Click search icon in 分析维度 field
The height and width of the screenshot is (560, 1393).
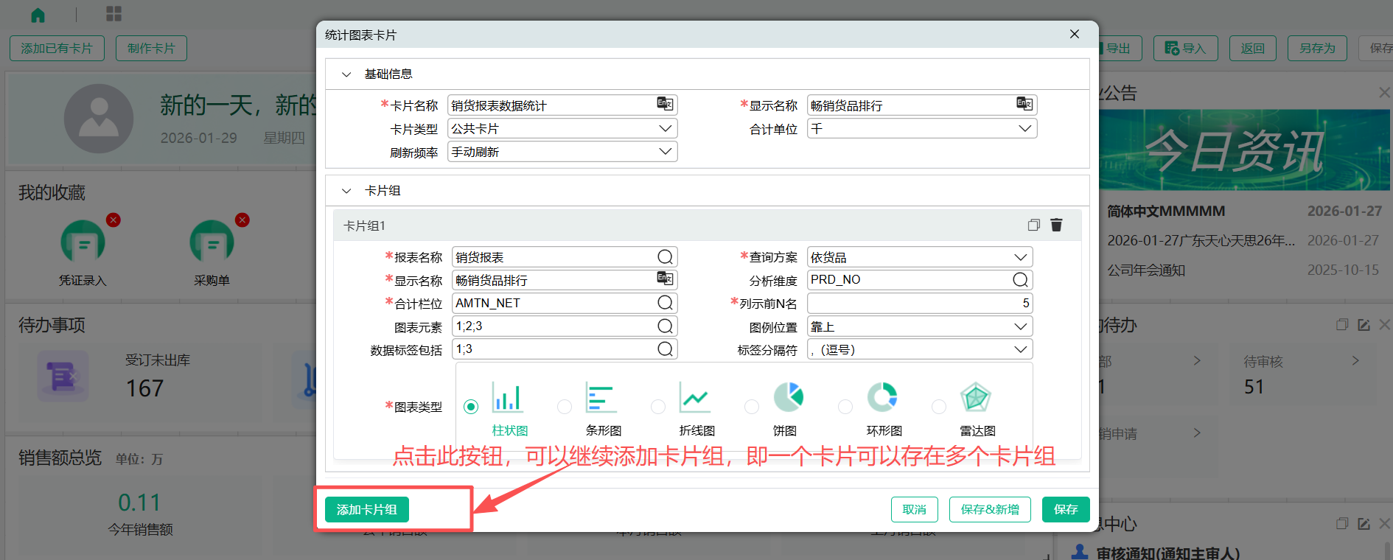click(1020, 280)
